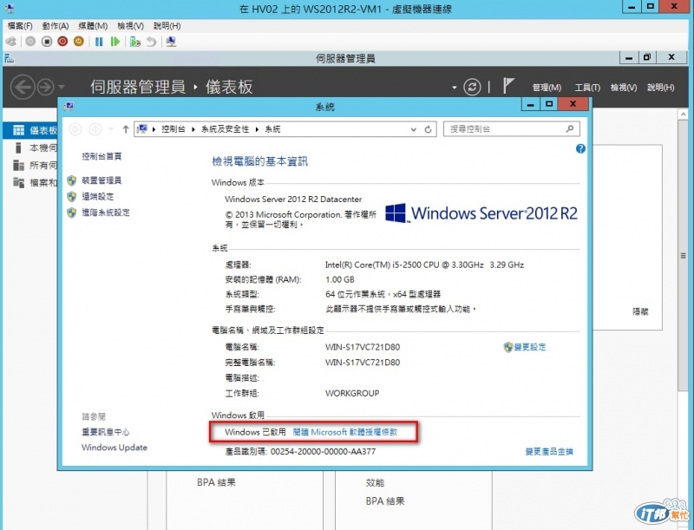
Task: Open dropdown arrow left of refresh icon
Action: pyautogui.click(x=454, y=88)
